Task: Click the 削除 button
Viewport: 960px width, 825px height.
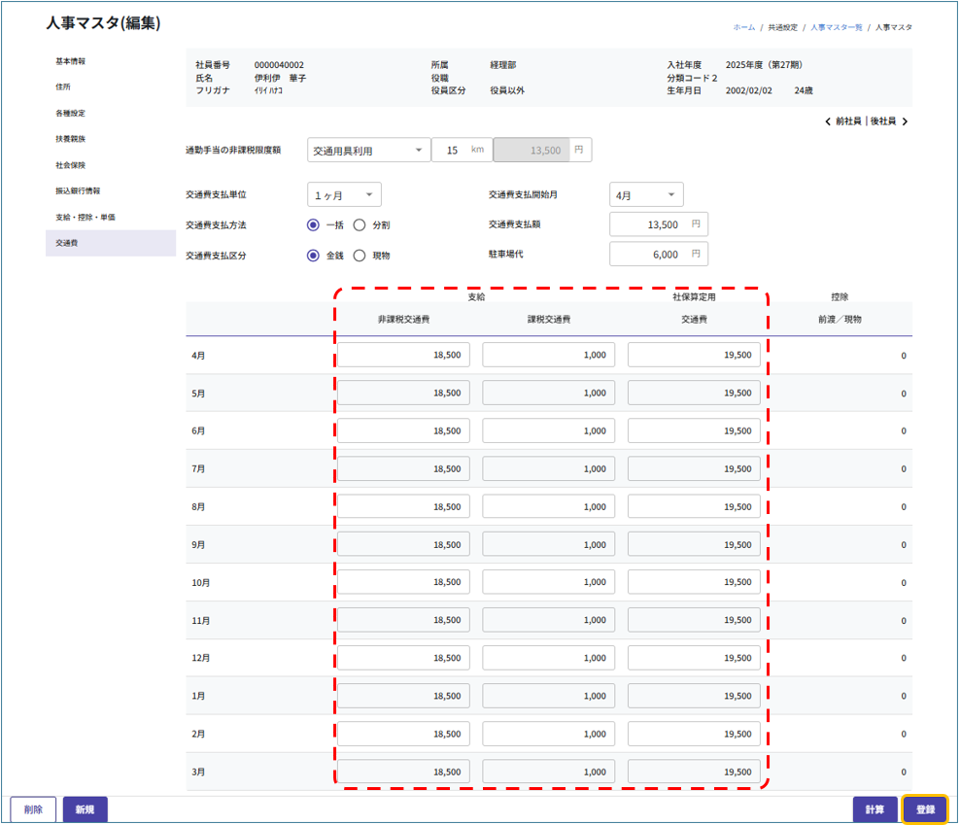Action: (33, 809)
